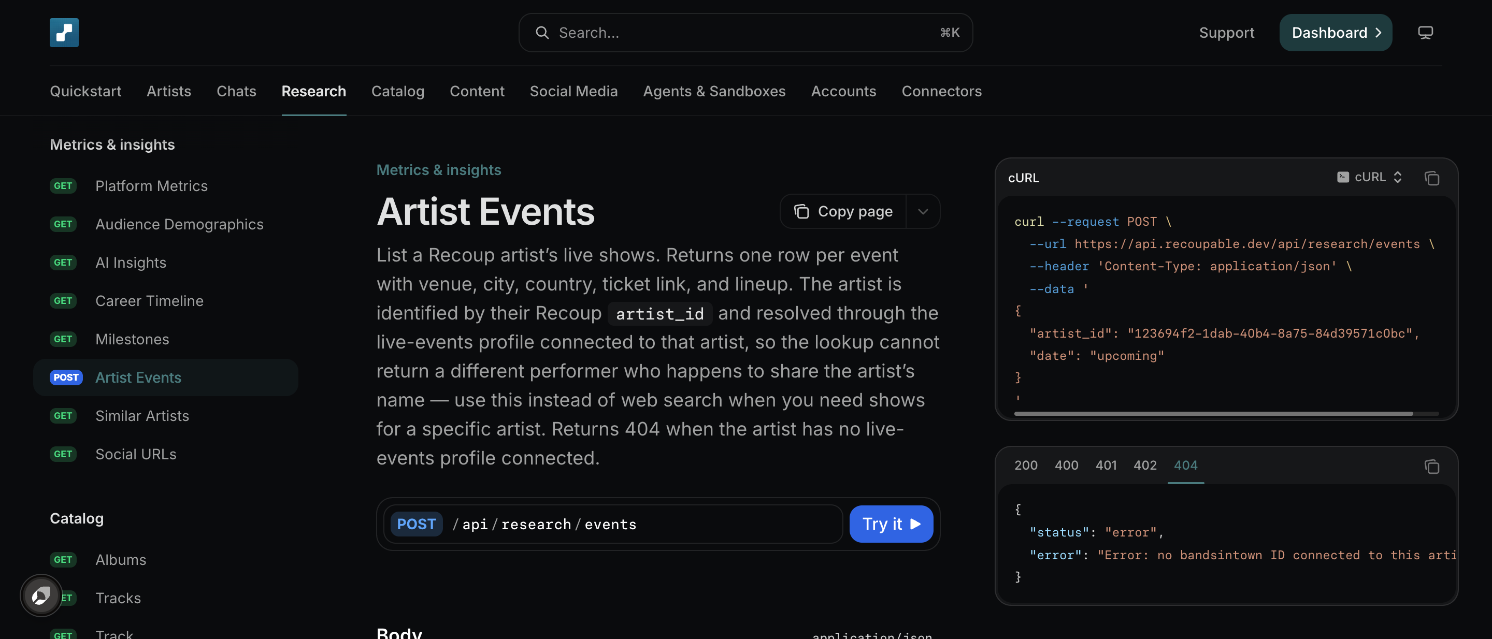Image resolution: width=1492 pixels, height=639 pixels.
Task: Click the POST /api/research/events endpoint bar
Action: coord(613,524)
